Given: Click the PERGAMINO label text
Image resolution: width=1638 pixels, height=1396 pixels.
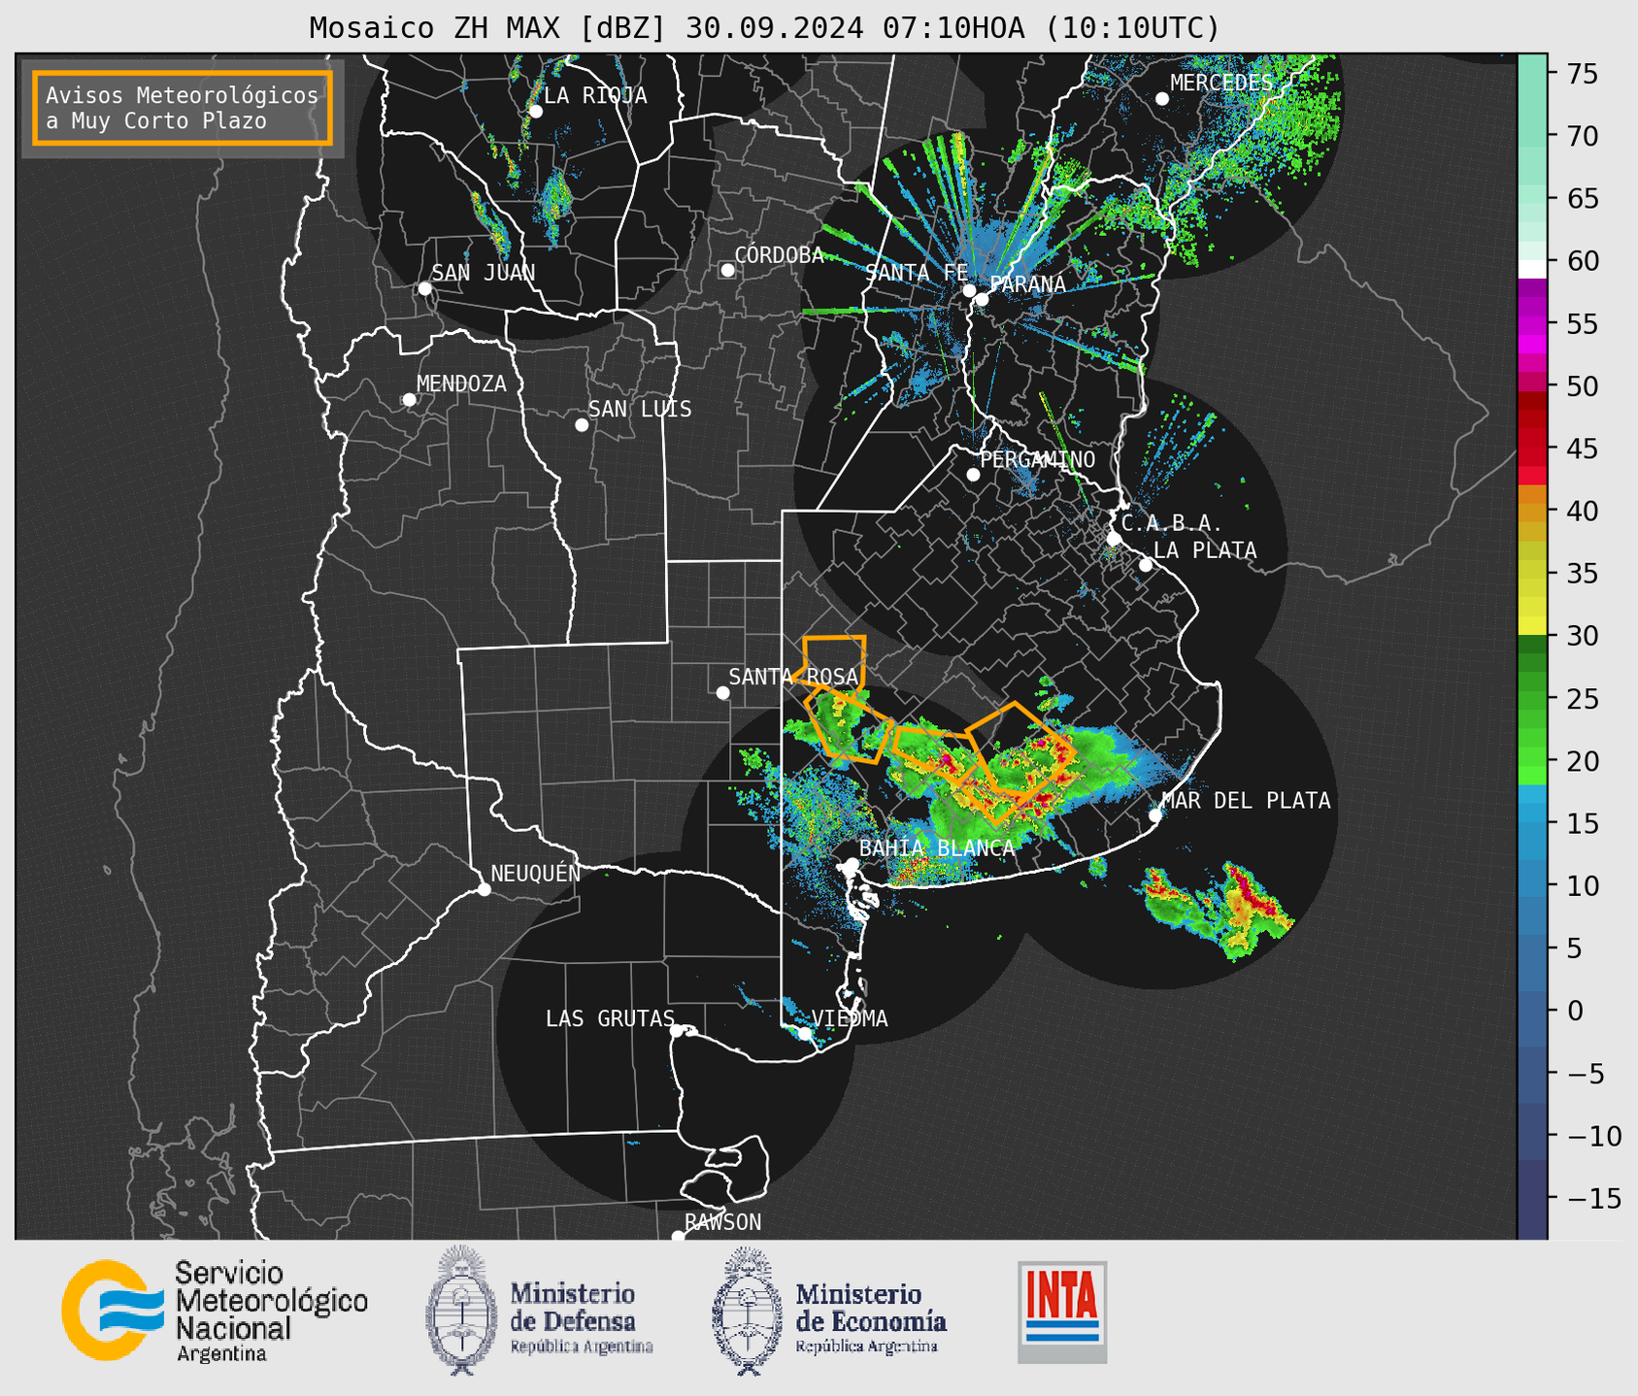Looking at the screenshot, I should pyautogui.click(x=1038, y=459).
